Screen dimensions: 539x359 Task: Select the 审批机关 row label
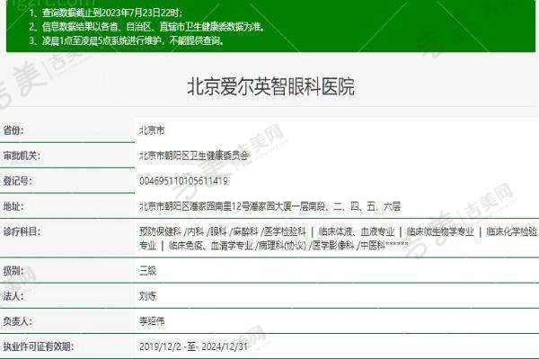(x=22, y=155)
